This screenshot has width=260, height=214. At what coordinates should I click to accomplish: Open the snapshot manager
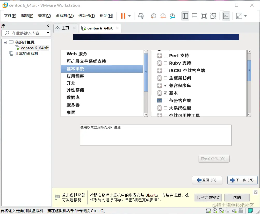172,16
